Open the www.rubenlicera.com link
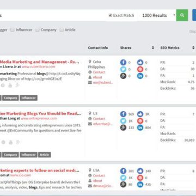 pyautogui.click(x=38, y=66)
